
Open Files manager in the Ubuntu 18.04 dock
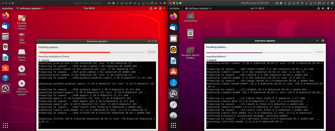[x=5, y=36]
